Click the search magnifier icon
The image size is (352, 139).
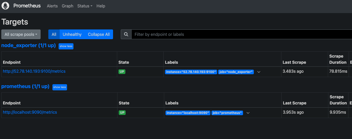pos(126,34)
